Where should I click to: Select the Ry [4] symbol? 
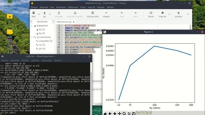(x=42, y=33)
